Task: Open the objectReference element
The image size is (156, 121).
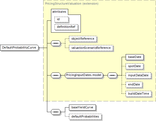Action: (x=83, y=39)
